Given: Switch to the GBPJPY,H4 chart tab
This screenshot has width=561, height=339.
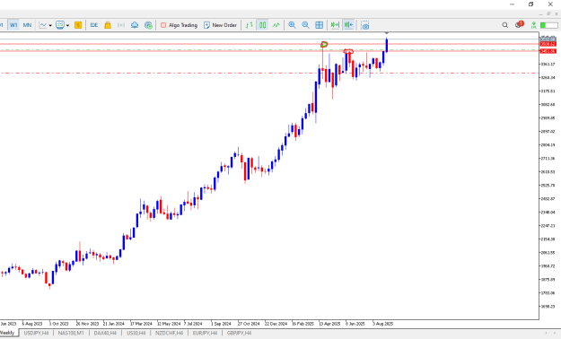Looking at the screenshot, I should (x=239, y=333).
